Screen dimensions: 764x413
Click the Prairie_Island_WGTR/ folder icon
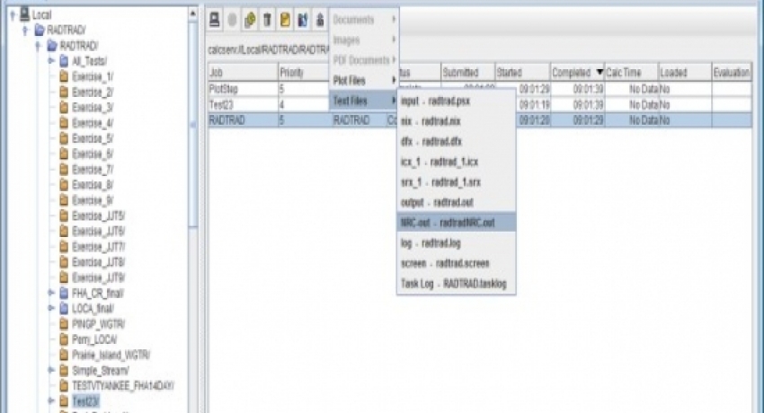64,356
